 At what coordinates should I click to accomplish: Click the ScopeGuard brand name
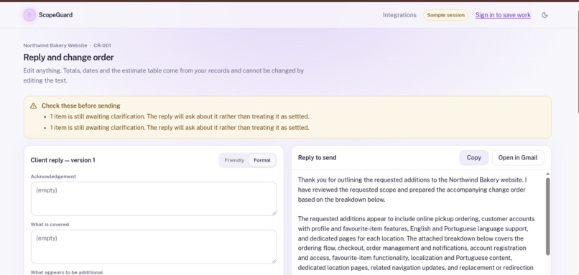[55, 15]
